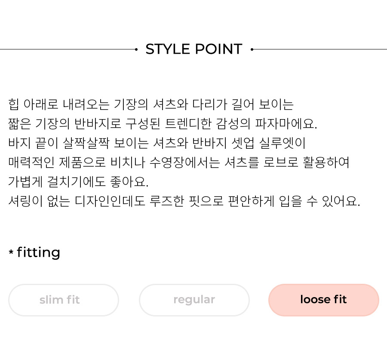Click the line starting with 매력적인 제품으로
Screen dimensions: 387x353
[179, 163]
